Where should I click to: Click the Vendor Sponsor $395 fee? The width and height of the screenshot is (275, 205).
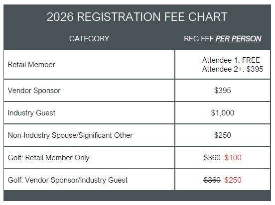point(223,91)
